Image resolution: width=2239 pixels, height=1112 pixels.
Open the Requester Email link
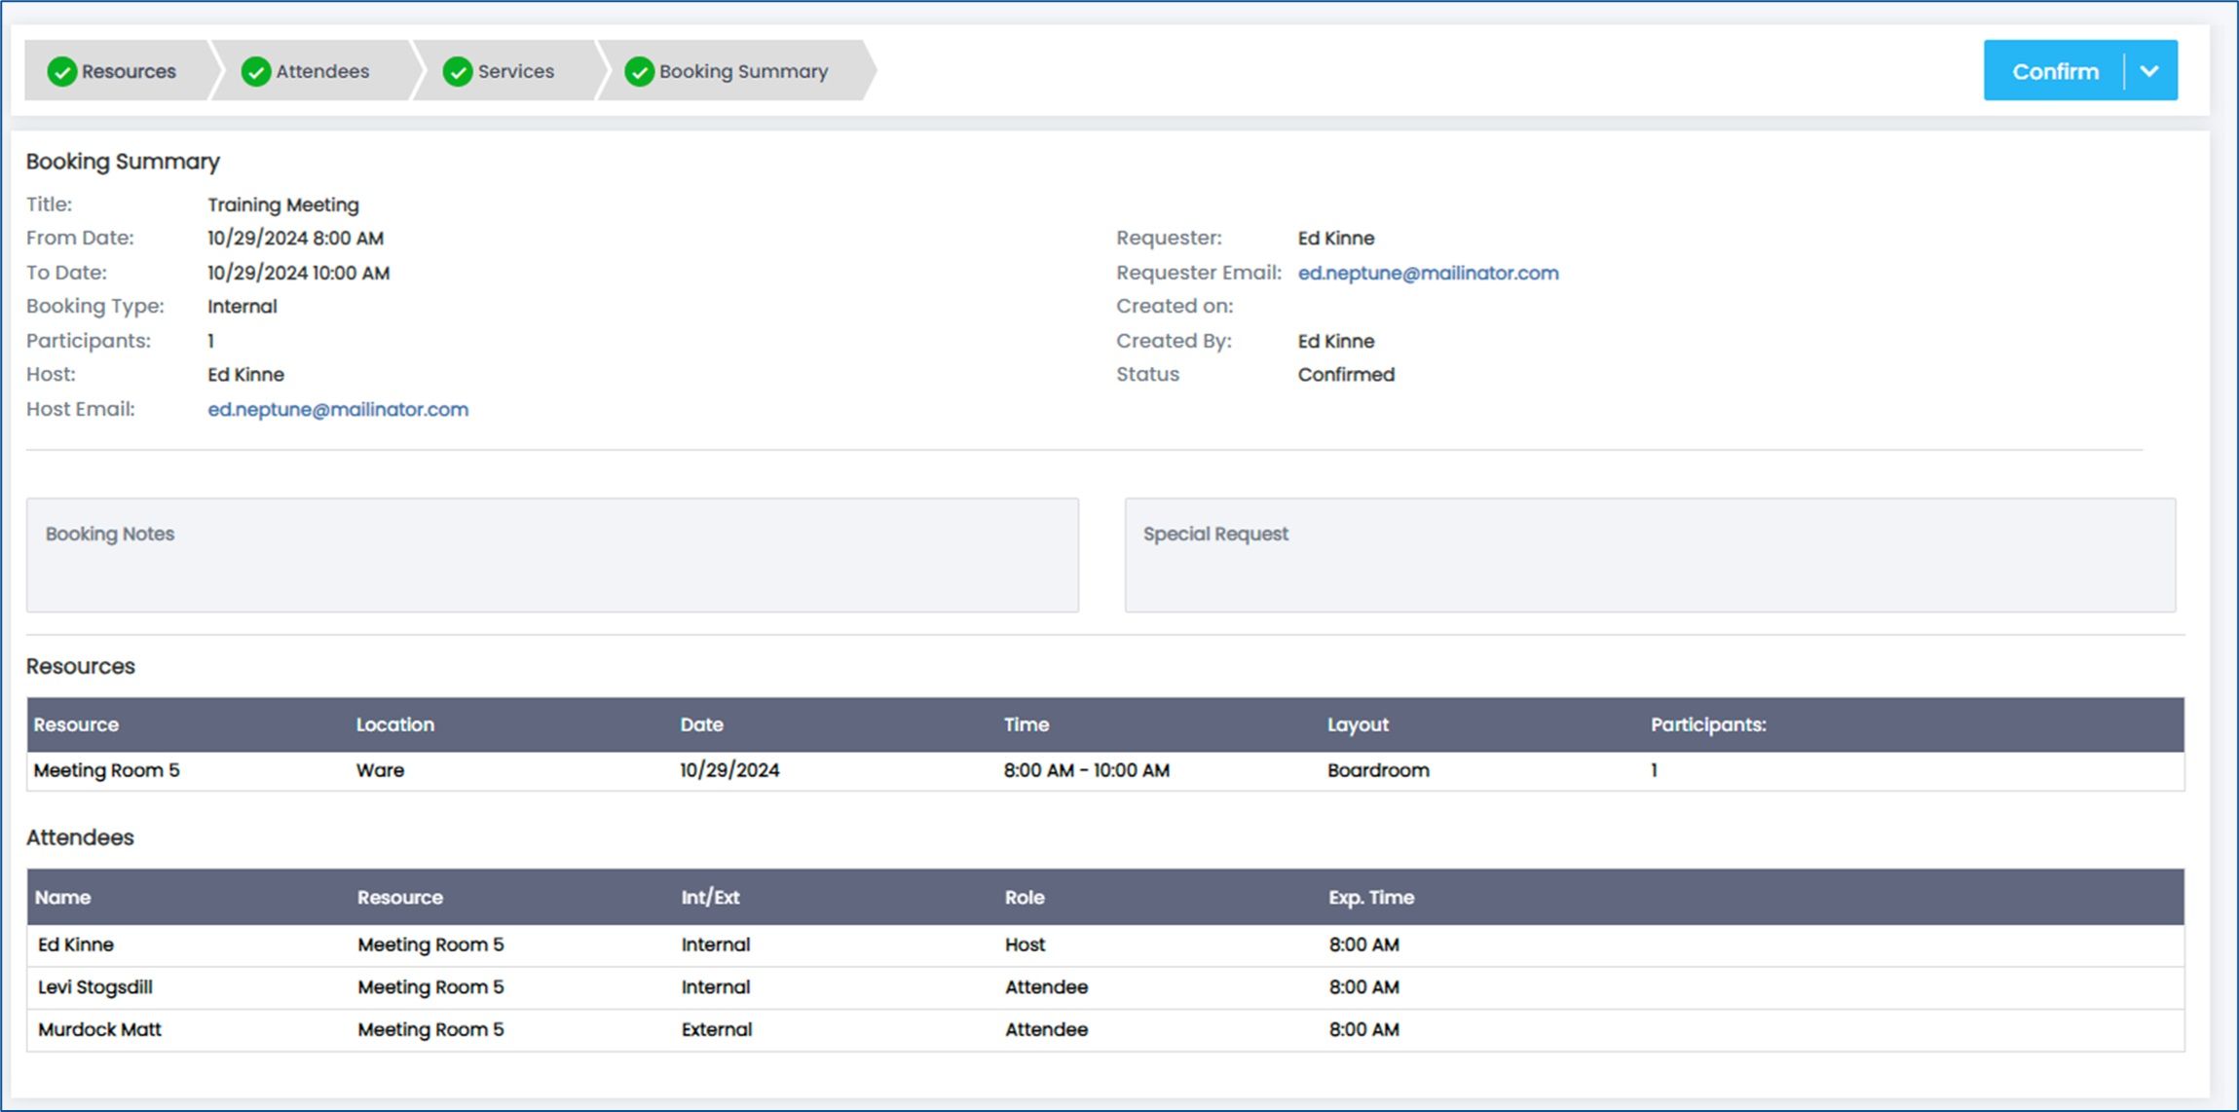pyautogui.click(x=1428, y=273)
